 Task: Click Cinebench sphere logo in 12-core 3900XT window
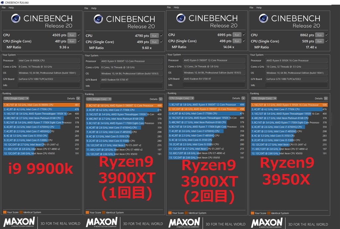[x=181, y=18]
